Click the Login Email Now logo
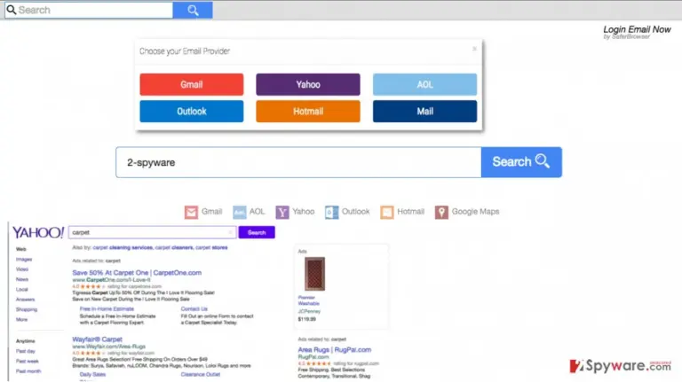This screenshot has height=382, width=682. tap(637, 32)
